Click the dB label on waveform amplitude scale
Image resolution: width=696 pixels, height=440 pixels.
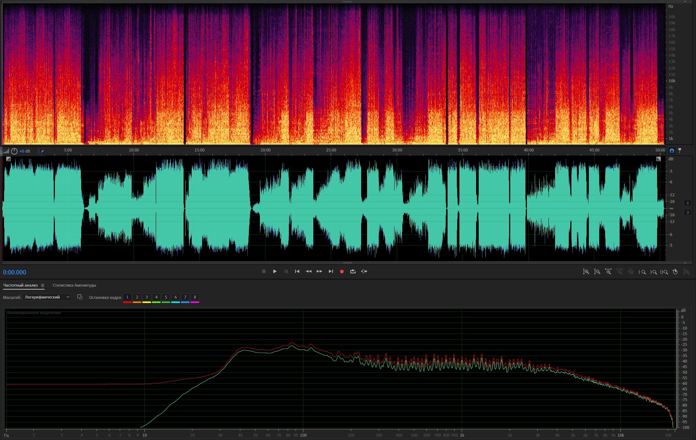click(670, 159)
